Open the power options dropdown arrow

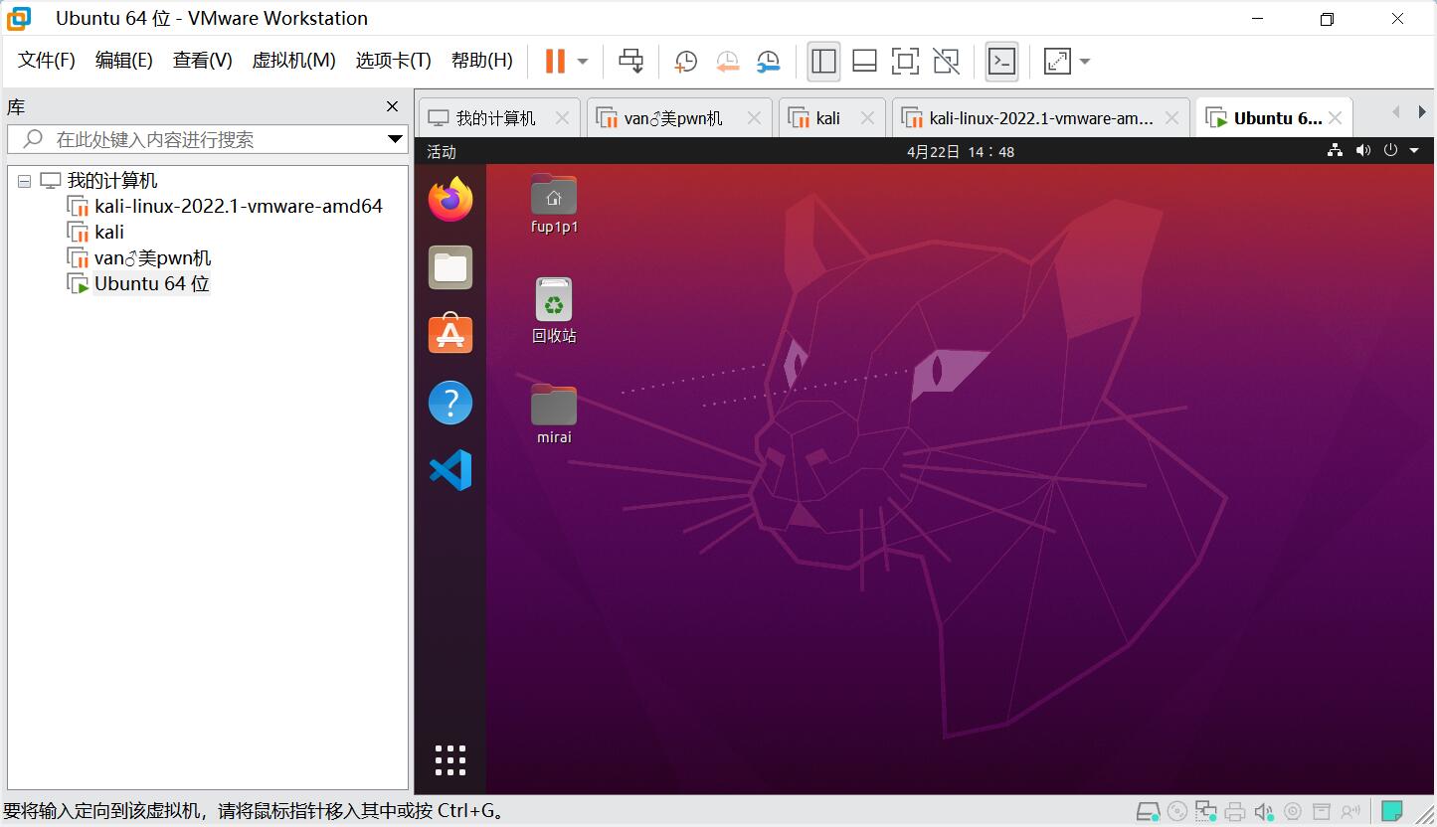(583, 62)
